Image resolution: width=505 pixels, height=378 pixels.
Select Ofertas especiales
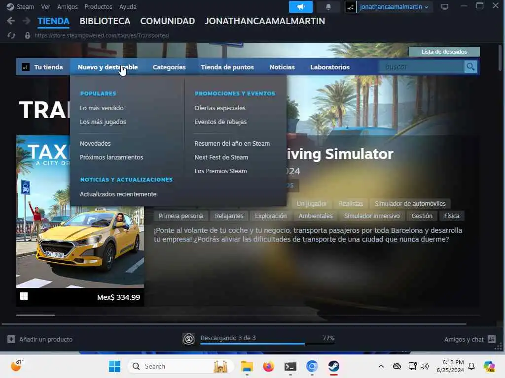[220, 108]
